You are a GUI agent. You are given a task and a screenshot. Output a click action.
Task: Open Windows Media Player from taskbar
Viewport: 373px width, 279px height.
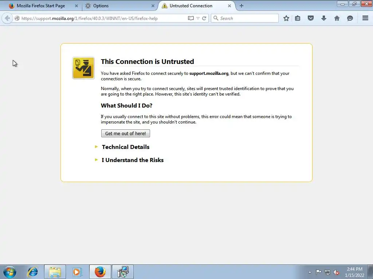pyautogui.click(x=76, y=272)
